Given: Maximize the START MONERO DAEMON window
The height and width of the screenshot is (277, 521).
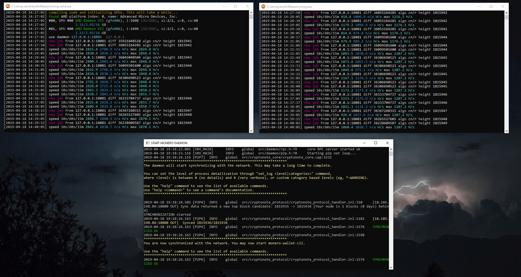Looking at the screenshot, I should (376, 143).
